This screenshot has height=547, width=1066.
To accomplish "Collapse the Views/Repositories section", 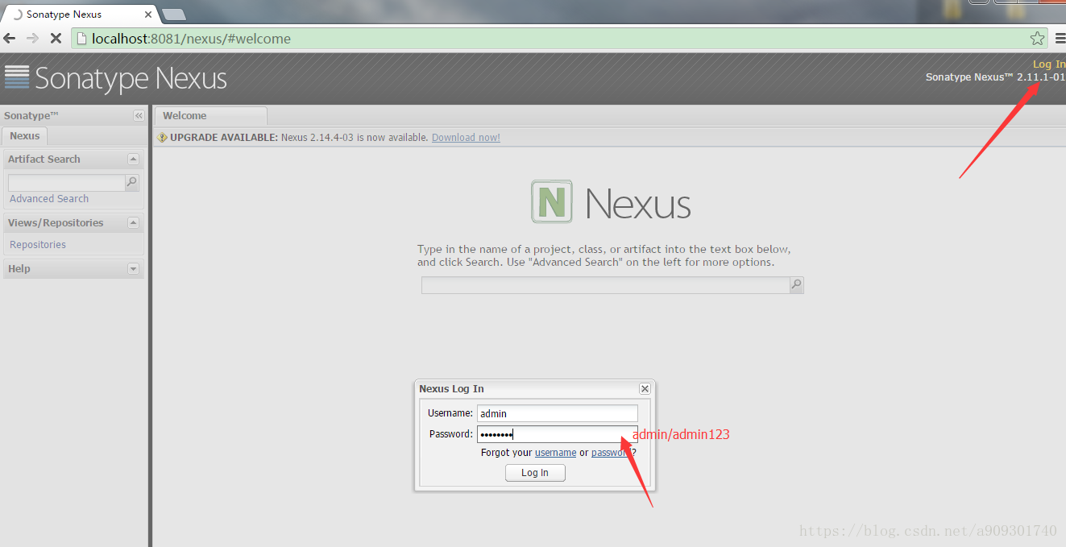I will 134,223.
